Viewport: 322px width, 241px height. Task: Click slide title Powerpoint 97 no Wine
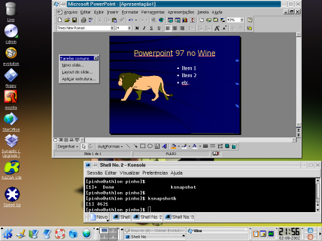click(x=175, y=53)
